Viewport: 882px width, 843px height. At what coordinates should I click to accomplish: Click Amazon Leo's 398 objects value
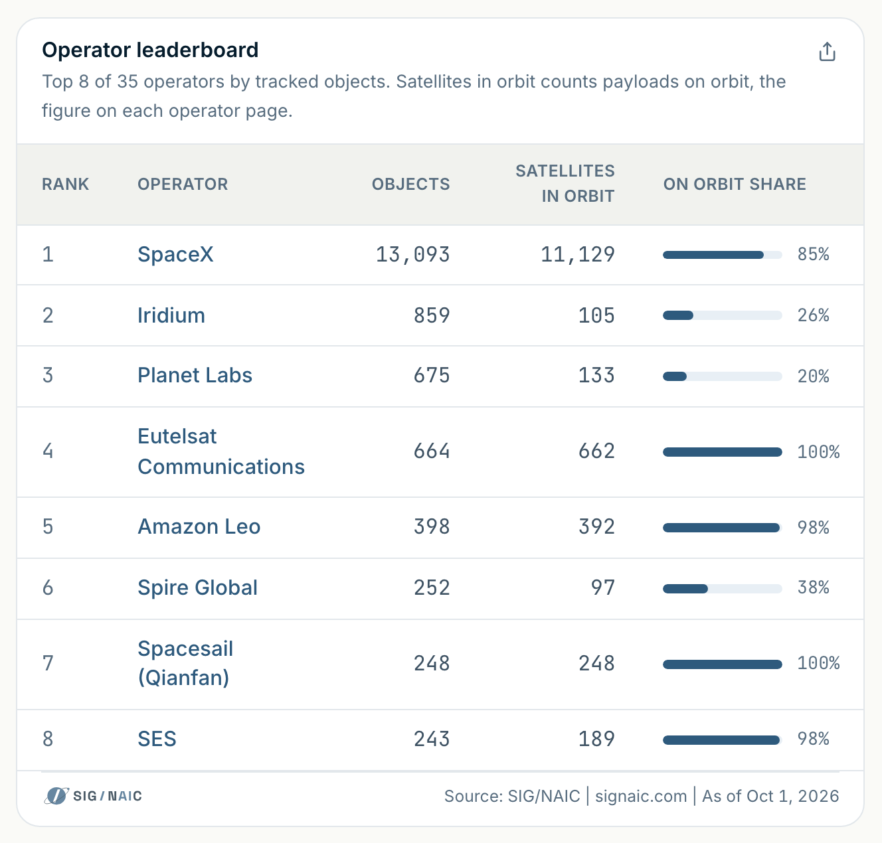coord(432,526)
